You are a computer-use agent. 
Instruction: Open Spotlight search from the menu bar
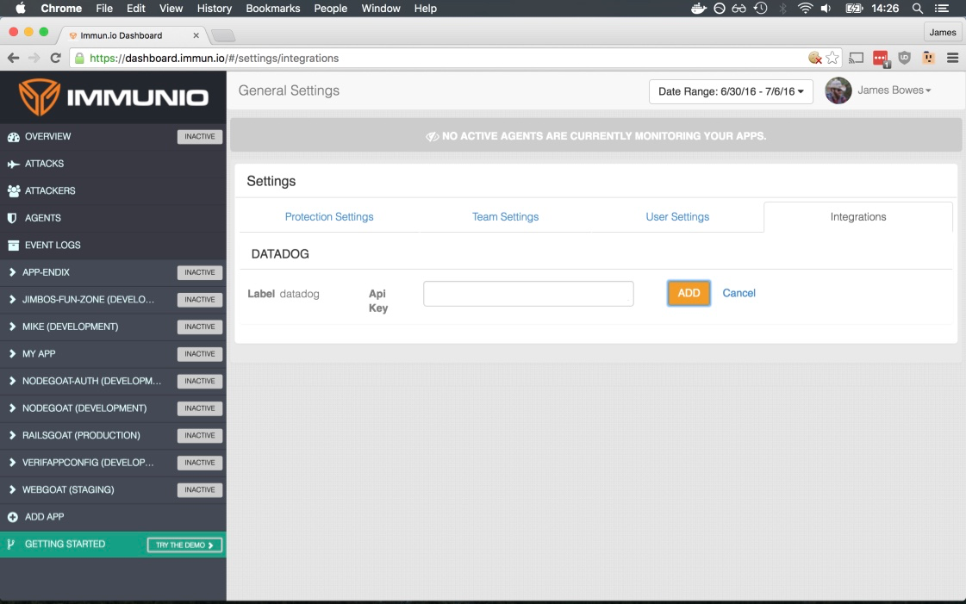pos(917,9)
